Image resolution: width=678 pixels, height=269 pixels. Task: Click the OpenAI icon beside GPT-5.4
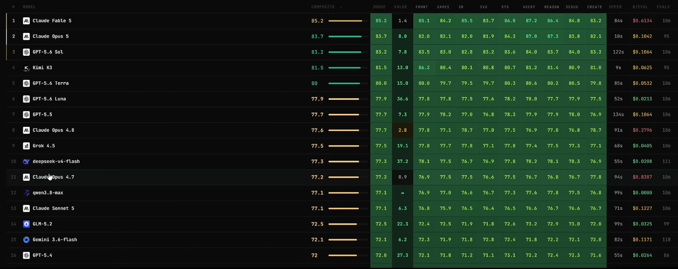coord(26,255)
